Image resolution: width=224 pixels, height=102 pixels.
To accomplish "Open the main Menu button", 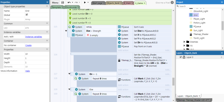I will coord(55,3).
